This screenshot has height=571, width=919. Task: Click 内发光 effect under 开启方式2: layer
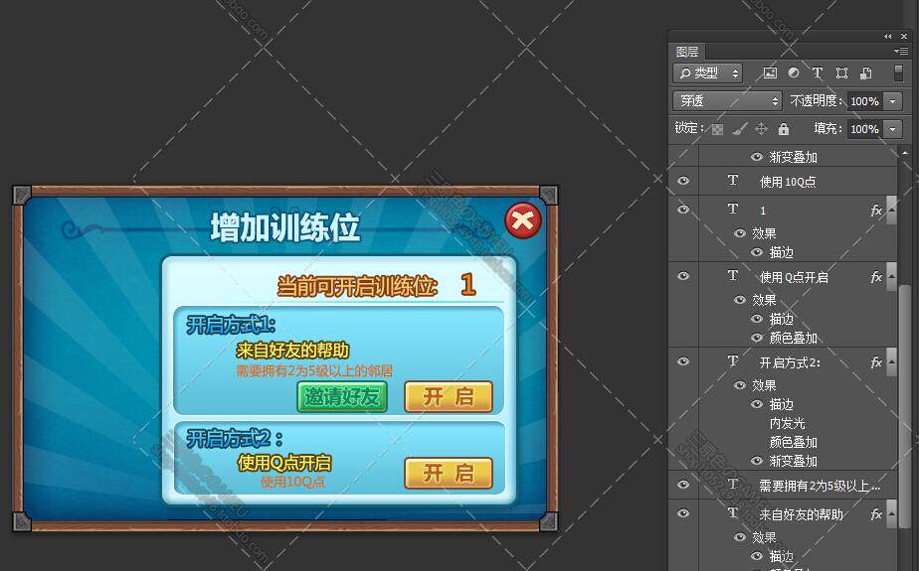tap(787, 423)
